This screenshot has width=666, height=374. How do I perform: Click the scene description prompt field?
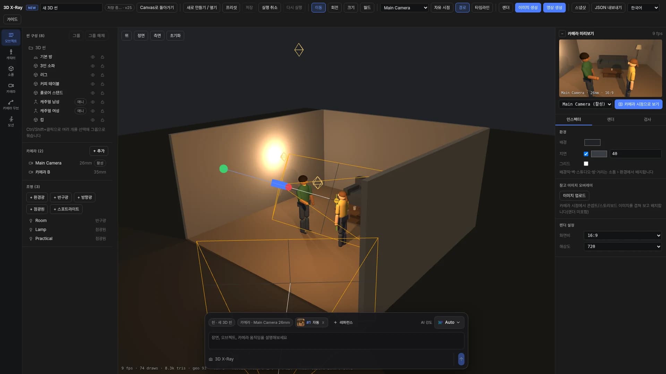coord(336,341)
